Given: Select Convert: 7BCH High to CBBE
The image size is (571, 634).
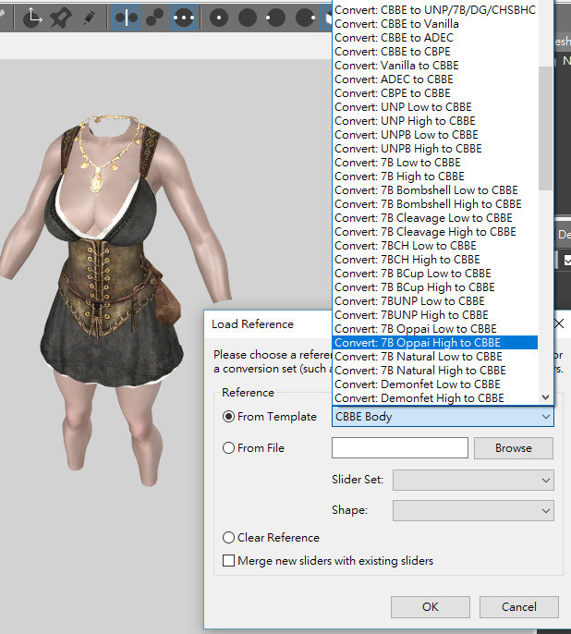Looking at the screenshot, I should (435, 259).
